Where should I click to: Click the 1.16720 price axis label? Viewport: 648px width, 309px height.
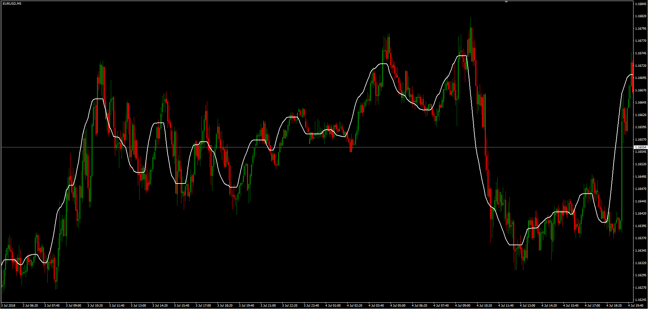pyautogui.click(x=641, y=66)
